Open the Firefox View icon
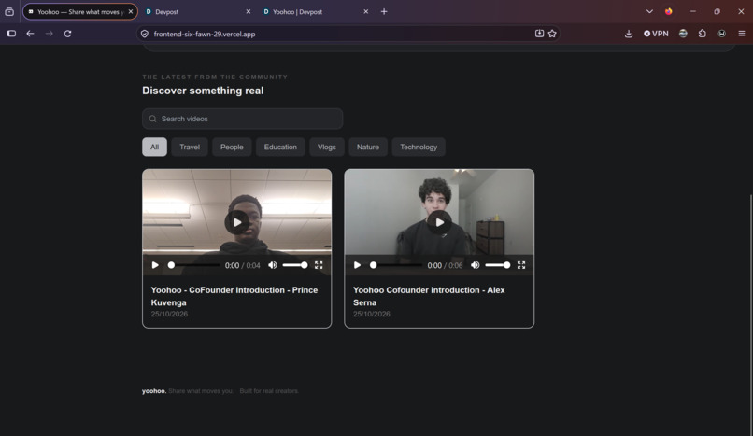The image size is (753, 436). (9, 11)
